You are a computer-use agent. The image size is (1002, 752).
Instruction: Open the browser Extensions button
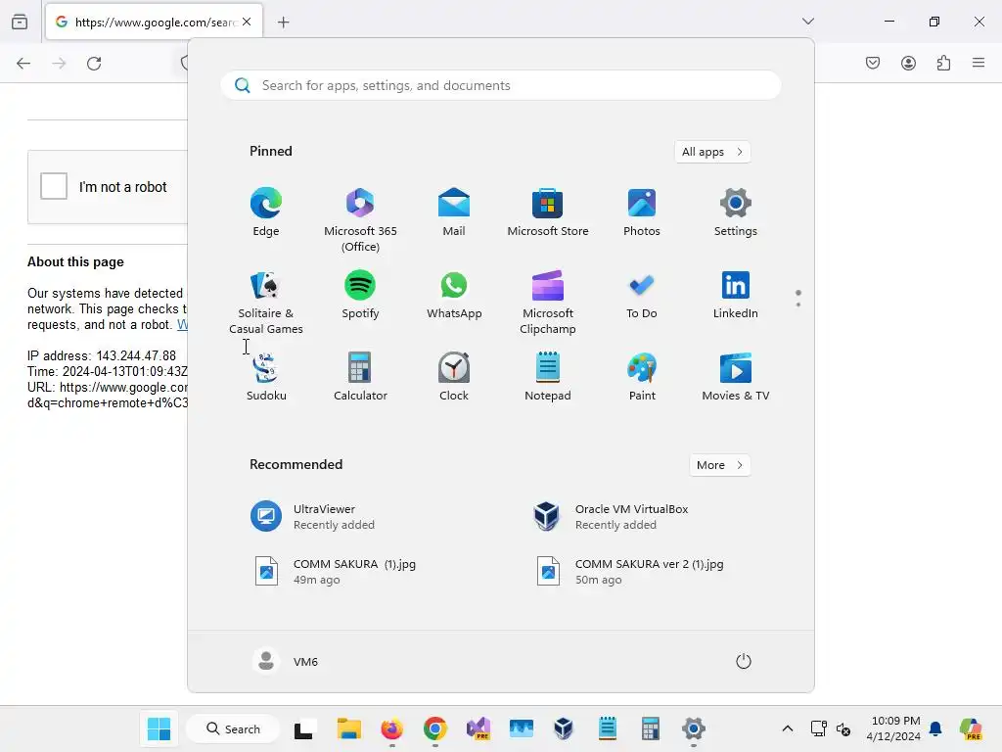click(943, 63)
